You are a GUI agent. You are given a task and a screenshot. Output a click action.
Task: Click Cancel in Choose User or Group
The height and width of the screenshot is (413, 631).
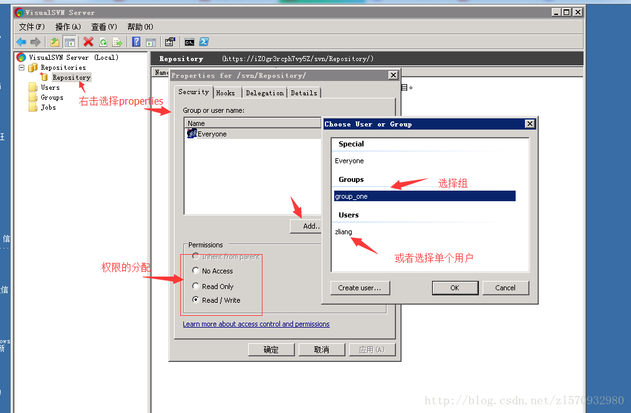(506, 288)
